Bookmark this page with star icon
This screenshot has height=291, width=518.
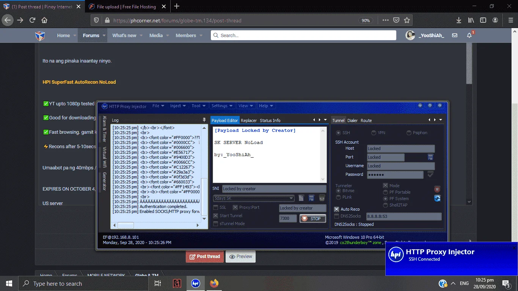(407, 20)
